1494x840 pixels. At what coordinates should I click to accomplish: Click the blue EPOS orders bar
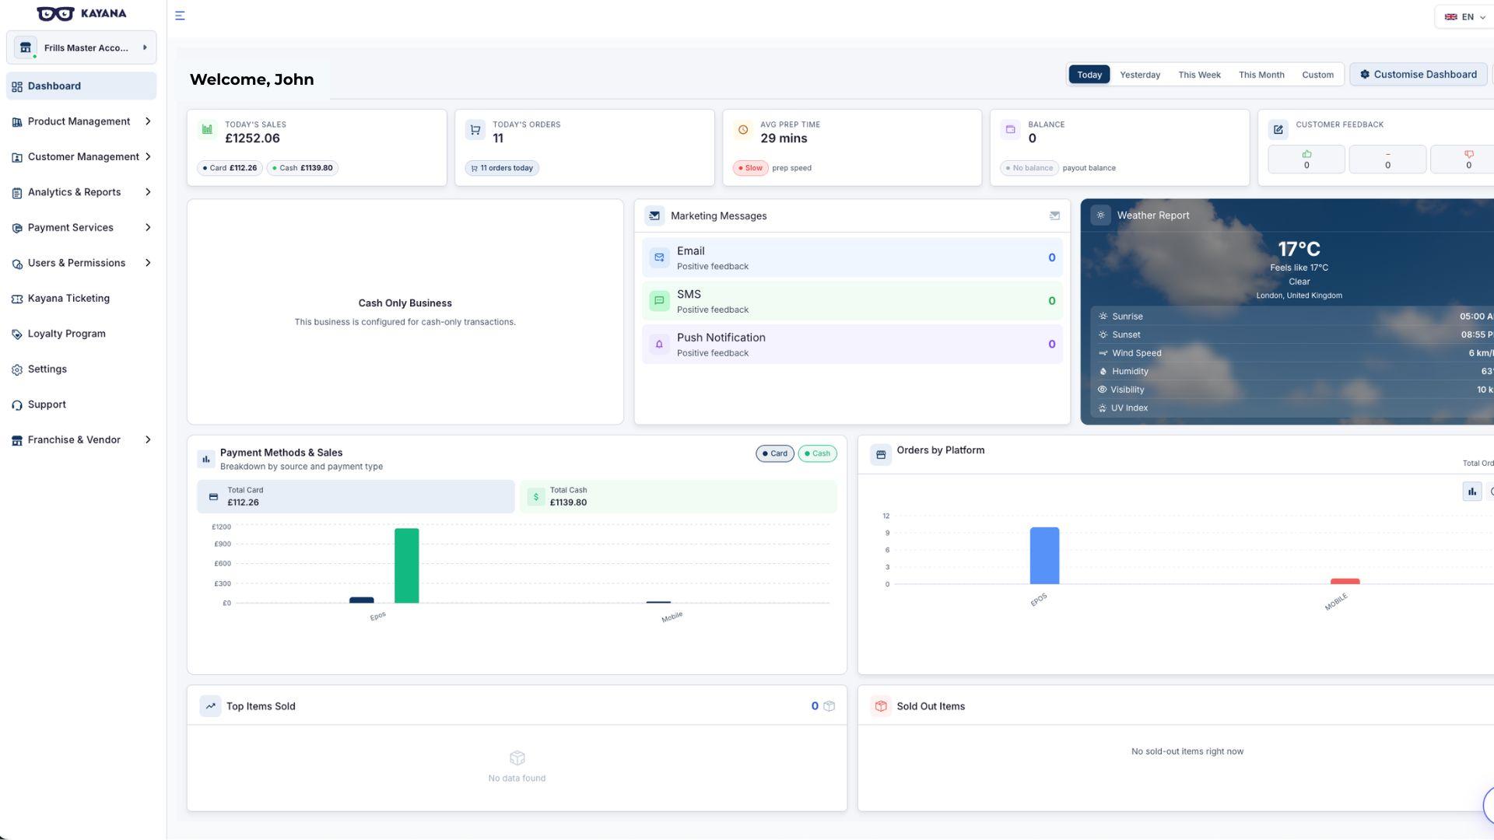[x=1044, y=555]
